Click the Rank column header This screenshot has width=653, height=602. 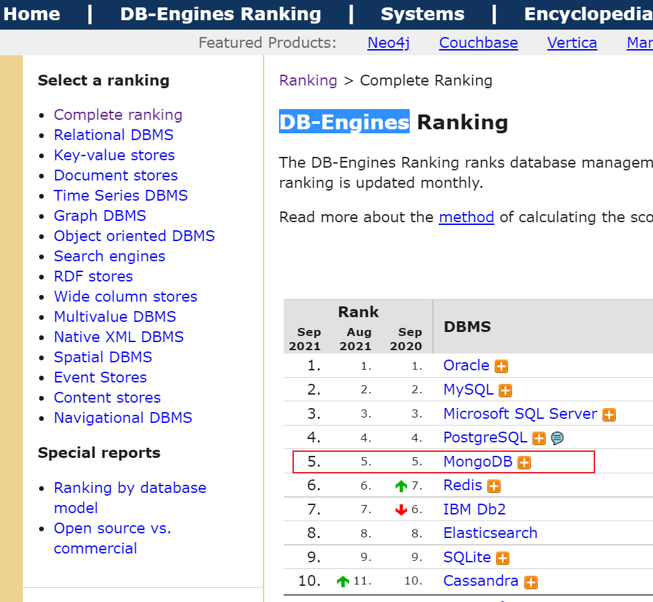point(358,312)
